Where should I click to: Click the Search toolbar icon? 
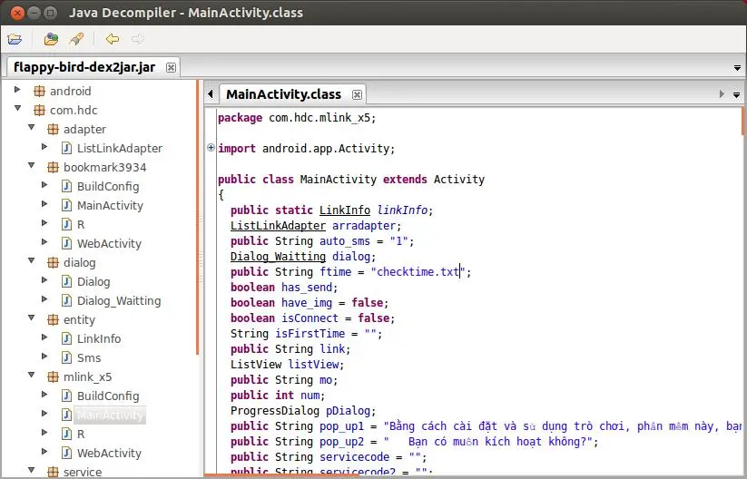click(x=76, y=39)
